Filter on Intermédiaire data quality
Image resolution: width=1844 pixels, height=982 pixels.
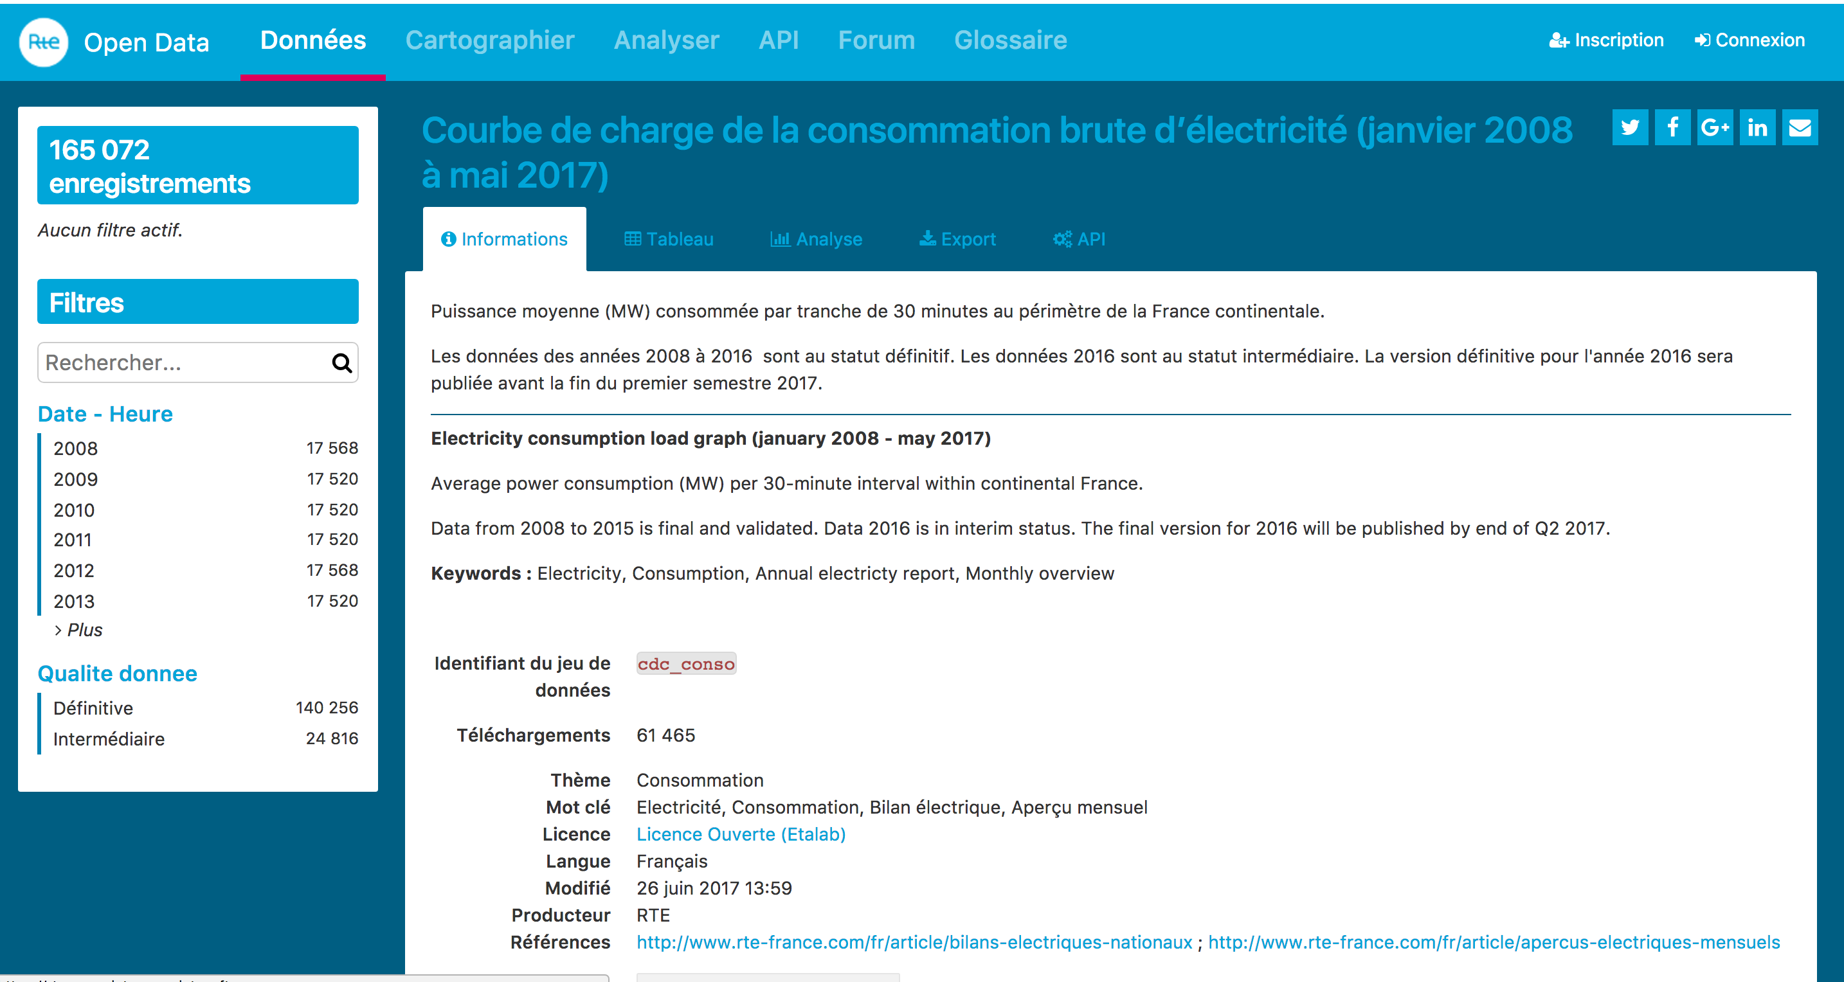(109, 738)
